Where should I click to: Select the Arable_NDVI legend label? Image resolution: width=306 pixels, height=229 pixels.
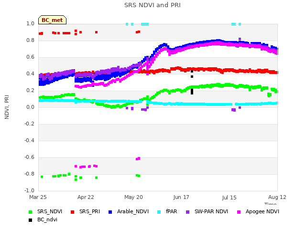pos(133,212)
